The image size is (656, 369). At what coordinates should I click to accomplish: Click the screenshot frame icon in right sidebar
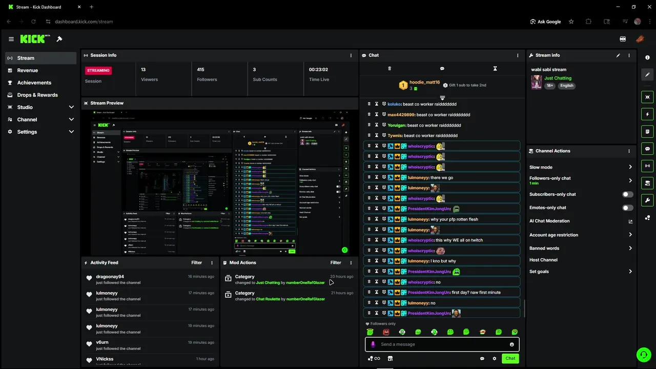(x=647, y=97)
